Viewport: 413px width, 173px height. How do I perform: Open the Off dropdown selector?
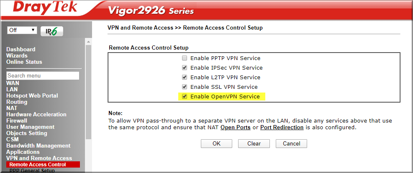[x=22, y=30]
